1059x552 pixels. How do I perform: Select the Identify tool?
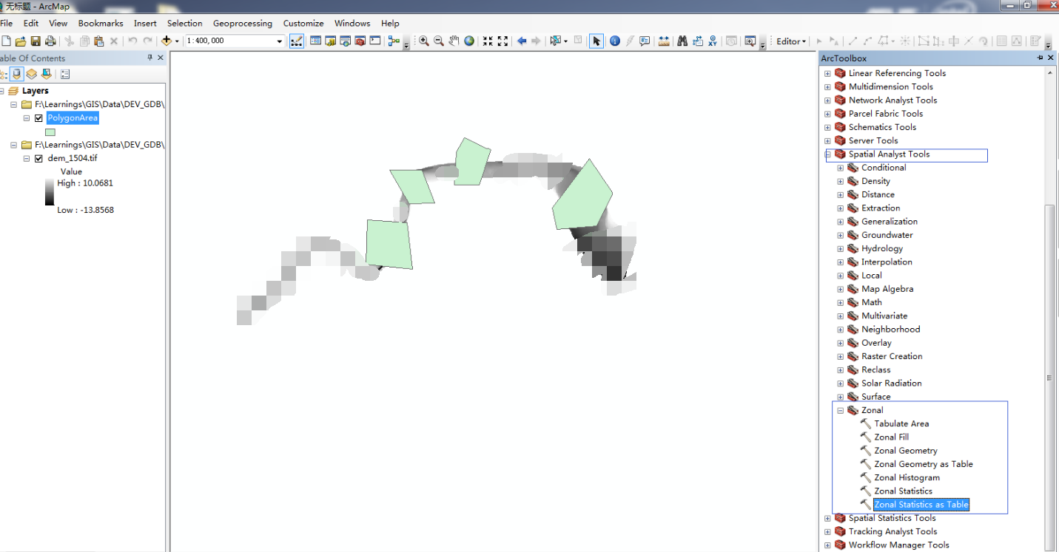(x=614, y=41)
